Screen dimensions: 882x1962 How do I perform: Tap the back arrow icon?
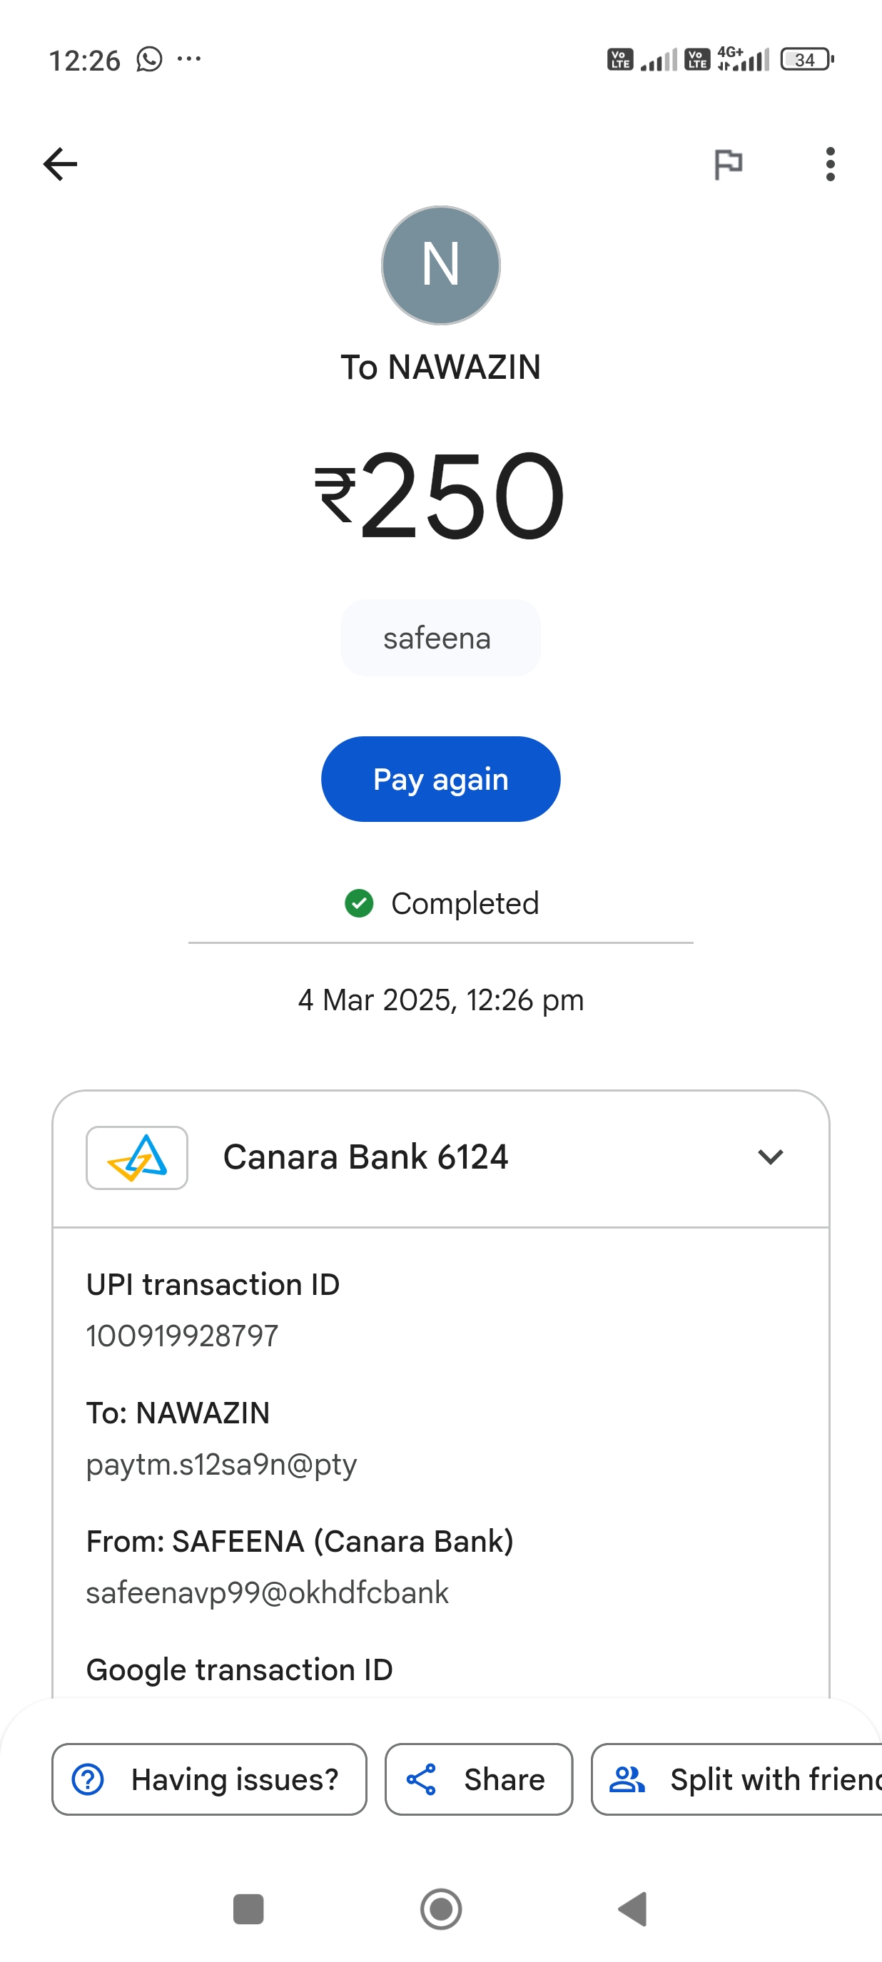60,164
